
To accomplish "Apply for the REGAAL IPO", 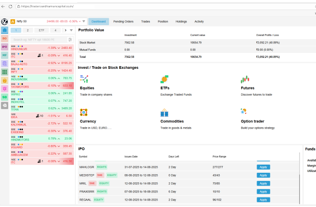I will (x=263, y=200).
